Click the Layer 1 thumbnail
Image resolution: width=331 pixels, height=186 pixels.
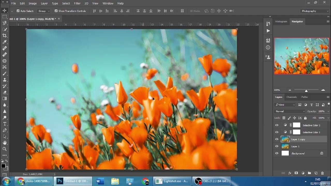(285, 146)
